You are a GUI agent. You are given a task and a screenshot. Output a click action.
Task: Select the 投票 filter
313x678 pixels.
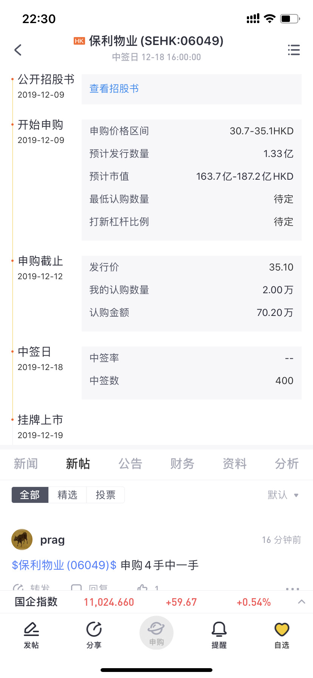coord(105,495)
